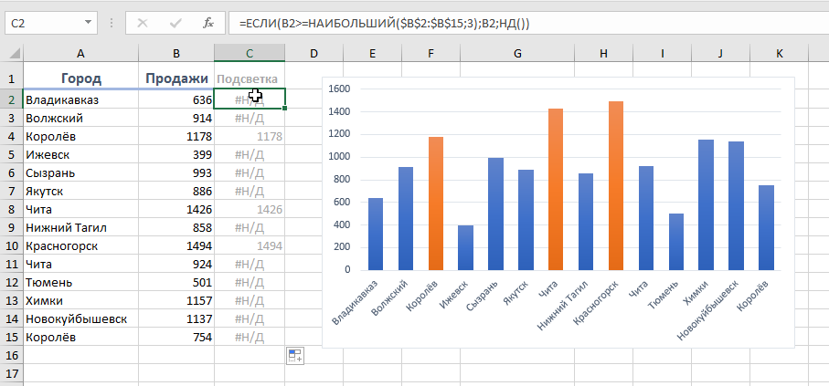The height and width of the screenshot is (386, 829).
Task: Select column E header
Action: pos(373,53)
